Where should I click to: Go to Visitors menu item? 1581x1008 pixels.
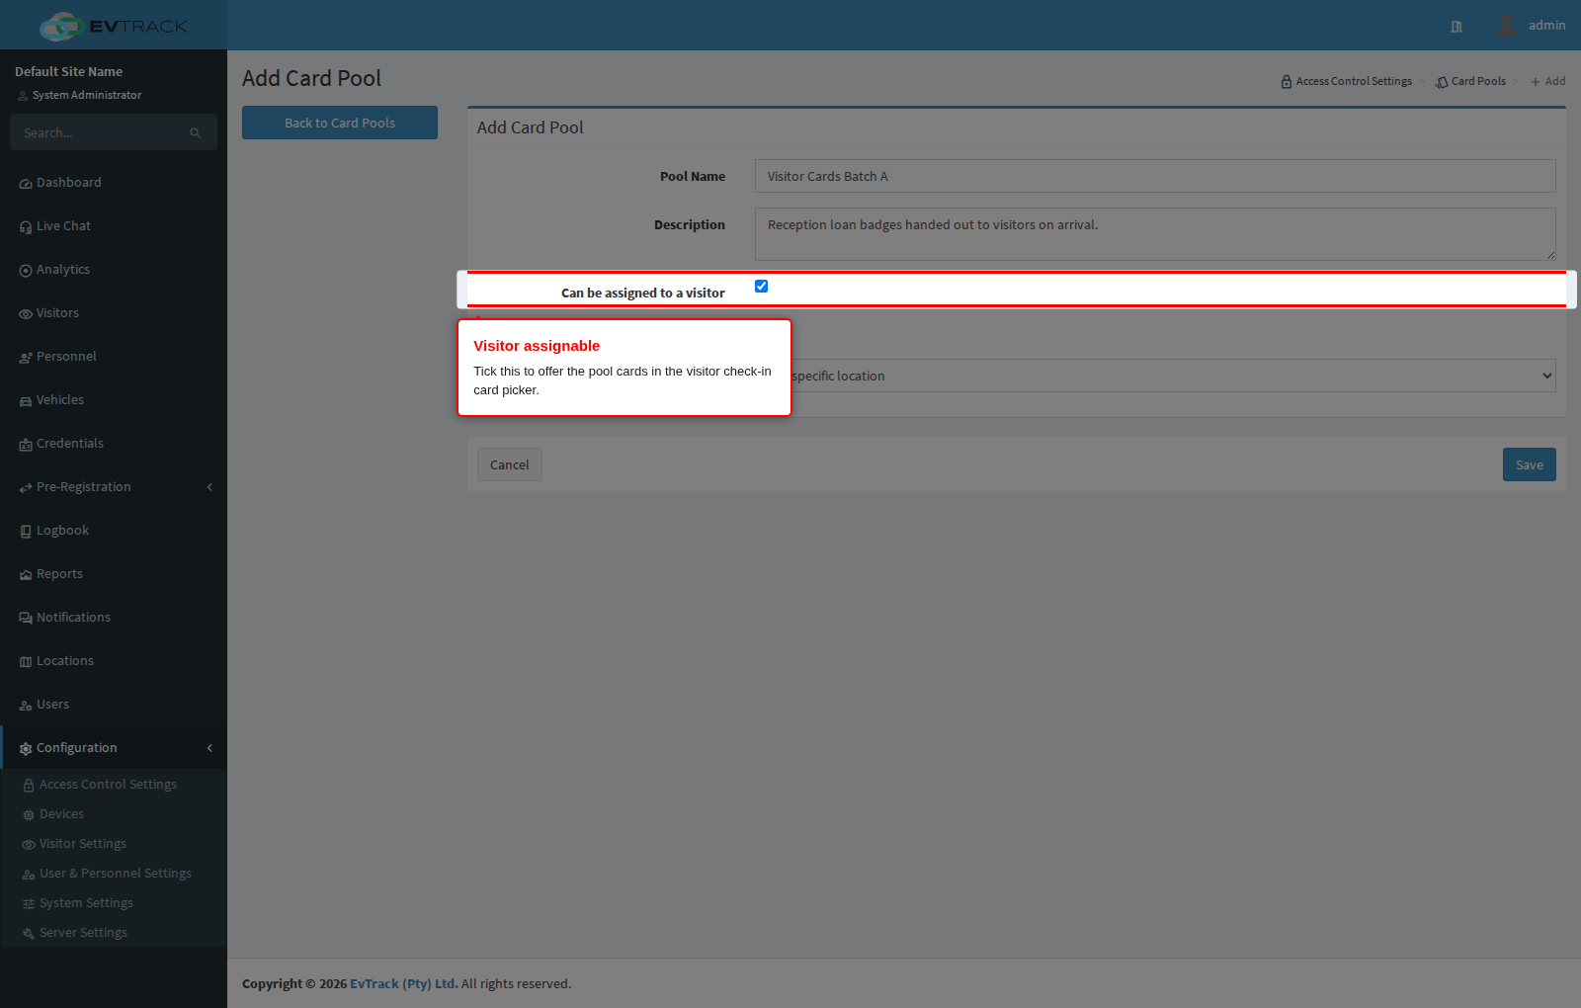pos(114,313)
